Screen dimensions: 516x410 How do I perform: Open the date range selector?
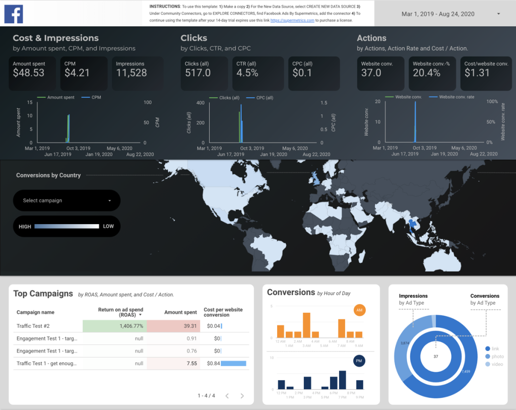click(x=443, y=14)
